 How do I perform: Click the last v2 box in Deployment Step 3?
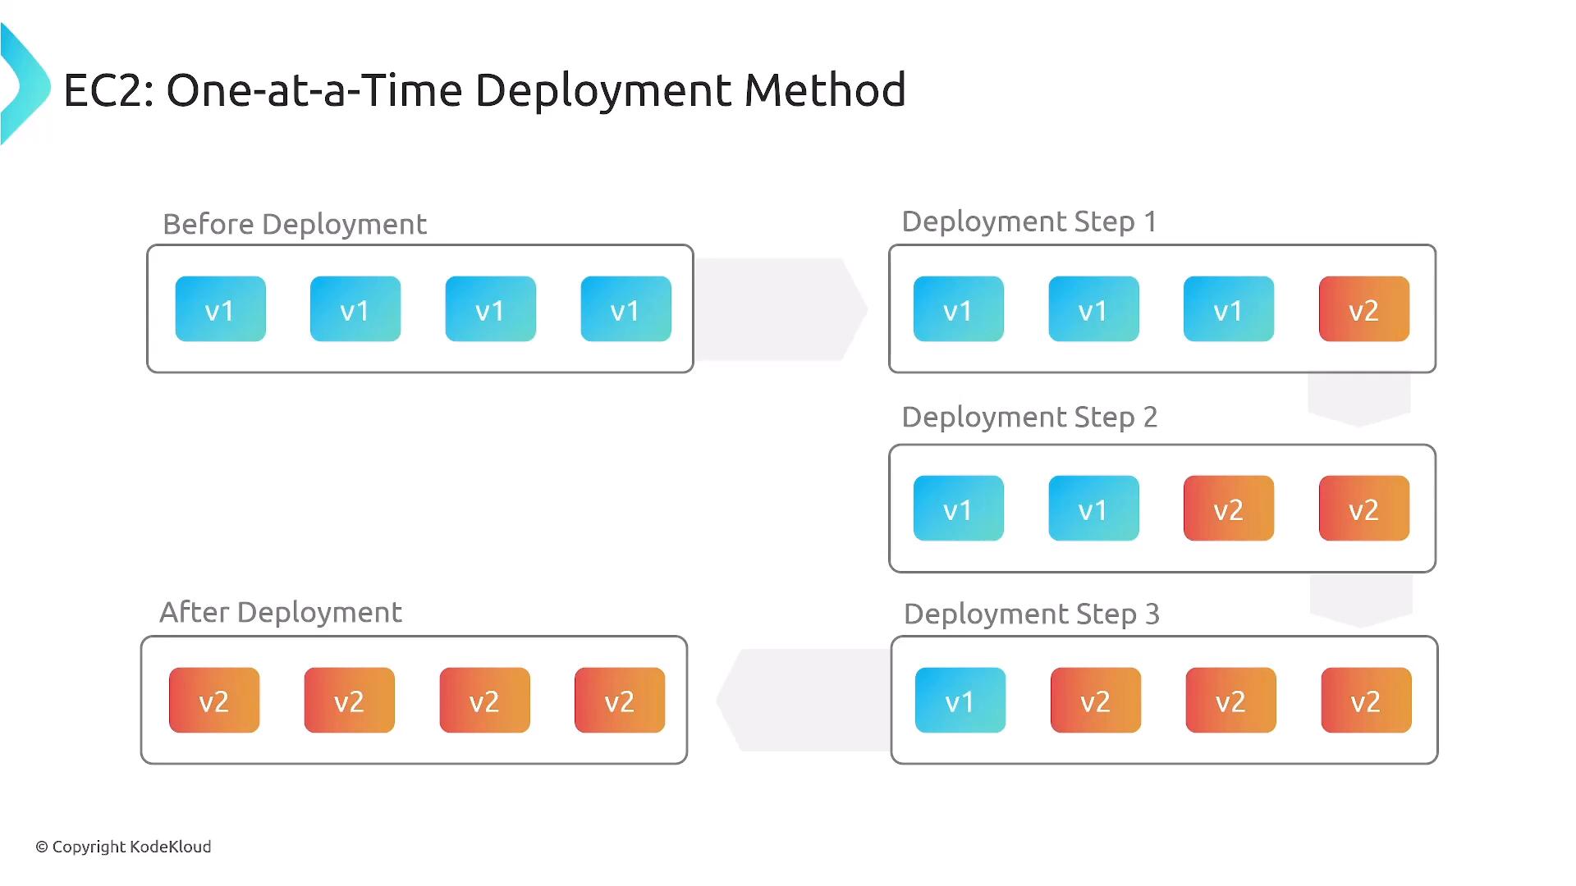(1367, 700)
